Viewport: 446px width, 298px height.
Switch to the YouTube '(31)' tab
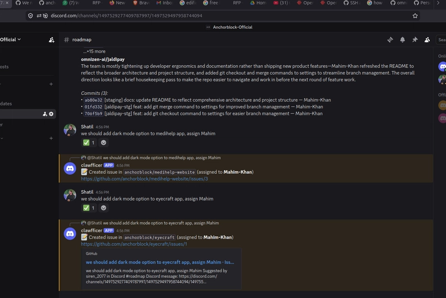tap(282, 3)
